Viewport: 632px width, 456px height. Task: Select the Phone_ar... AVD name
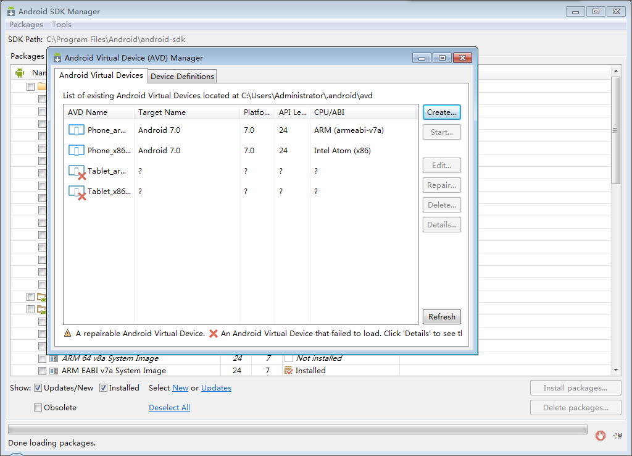coord(107,130)
